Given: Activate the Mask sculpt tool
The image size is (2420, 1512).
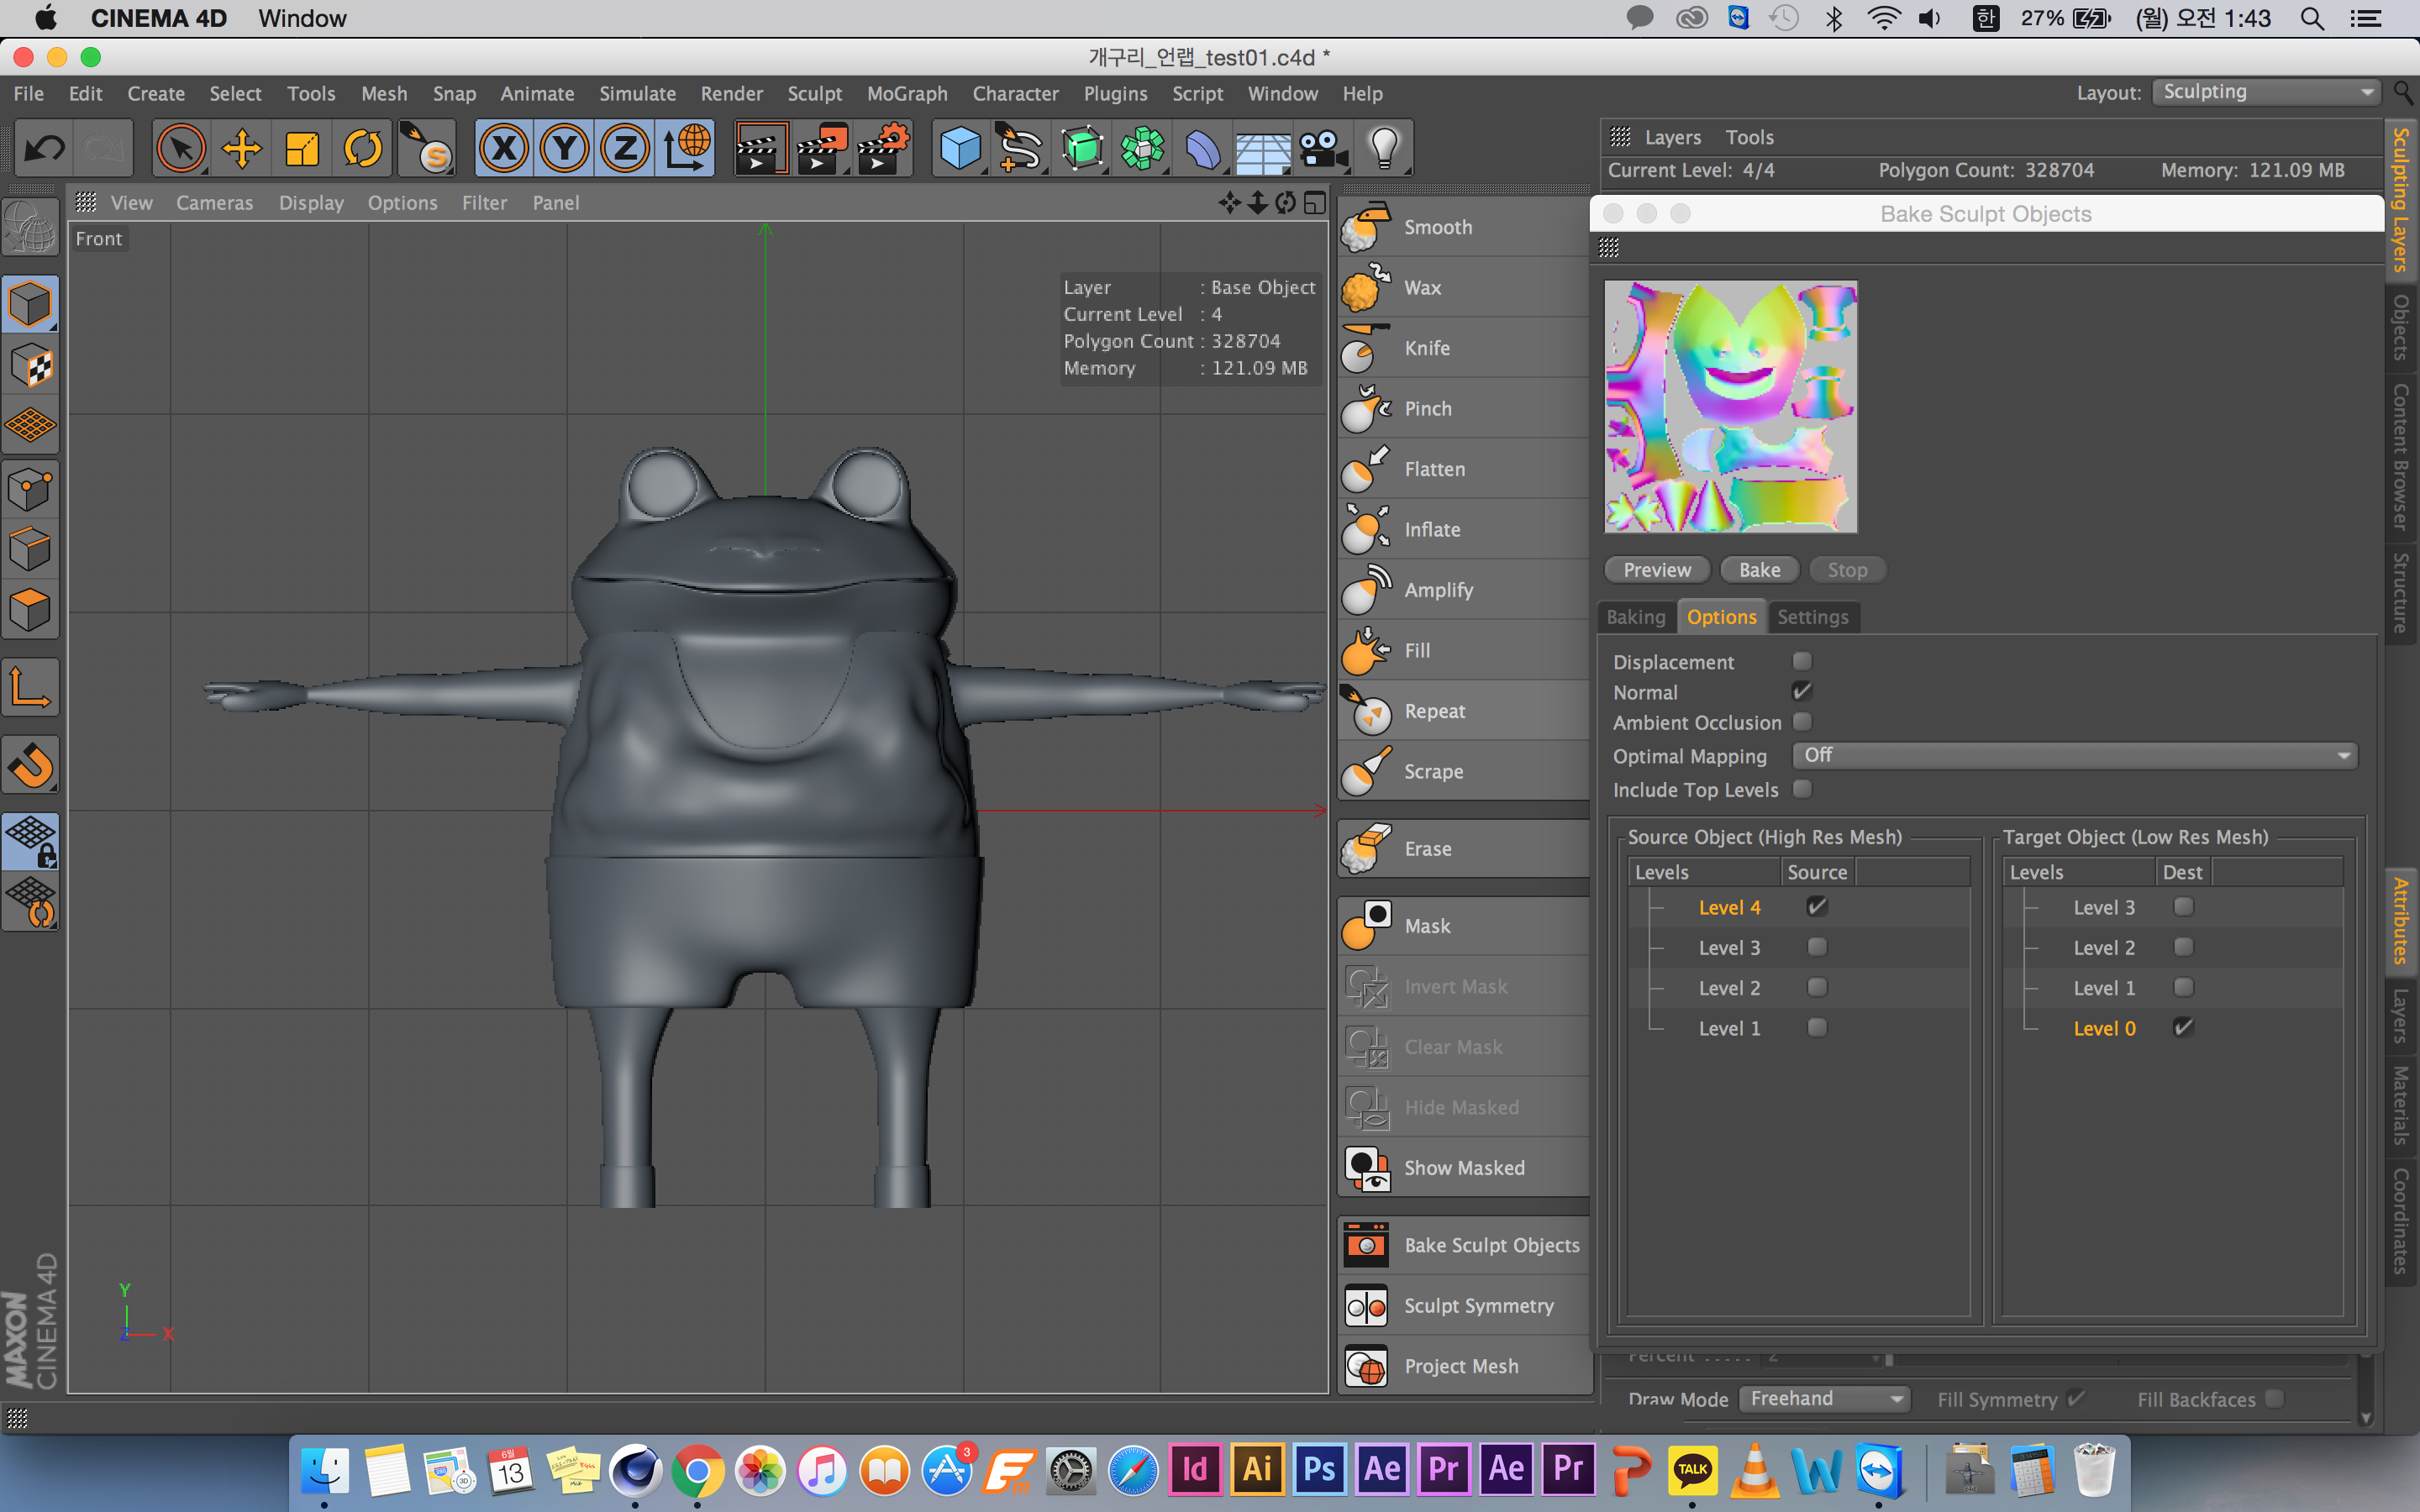Looking at the screenshot, I should tap(1426, 926).
